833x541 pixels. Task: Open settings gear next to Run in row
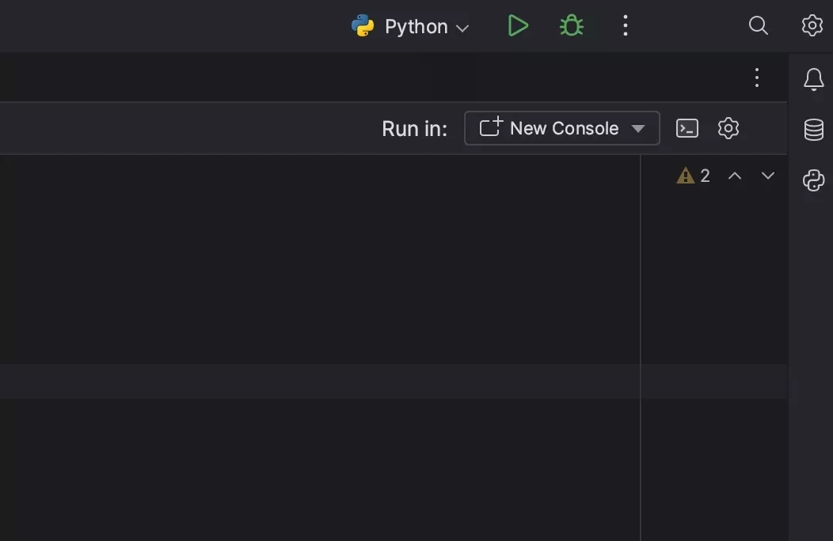(x=728, y=128)
